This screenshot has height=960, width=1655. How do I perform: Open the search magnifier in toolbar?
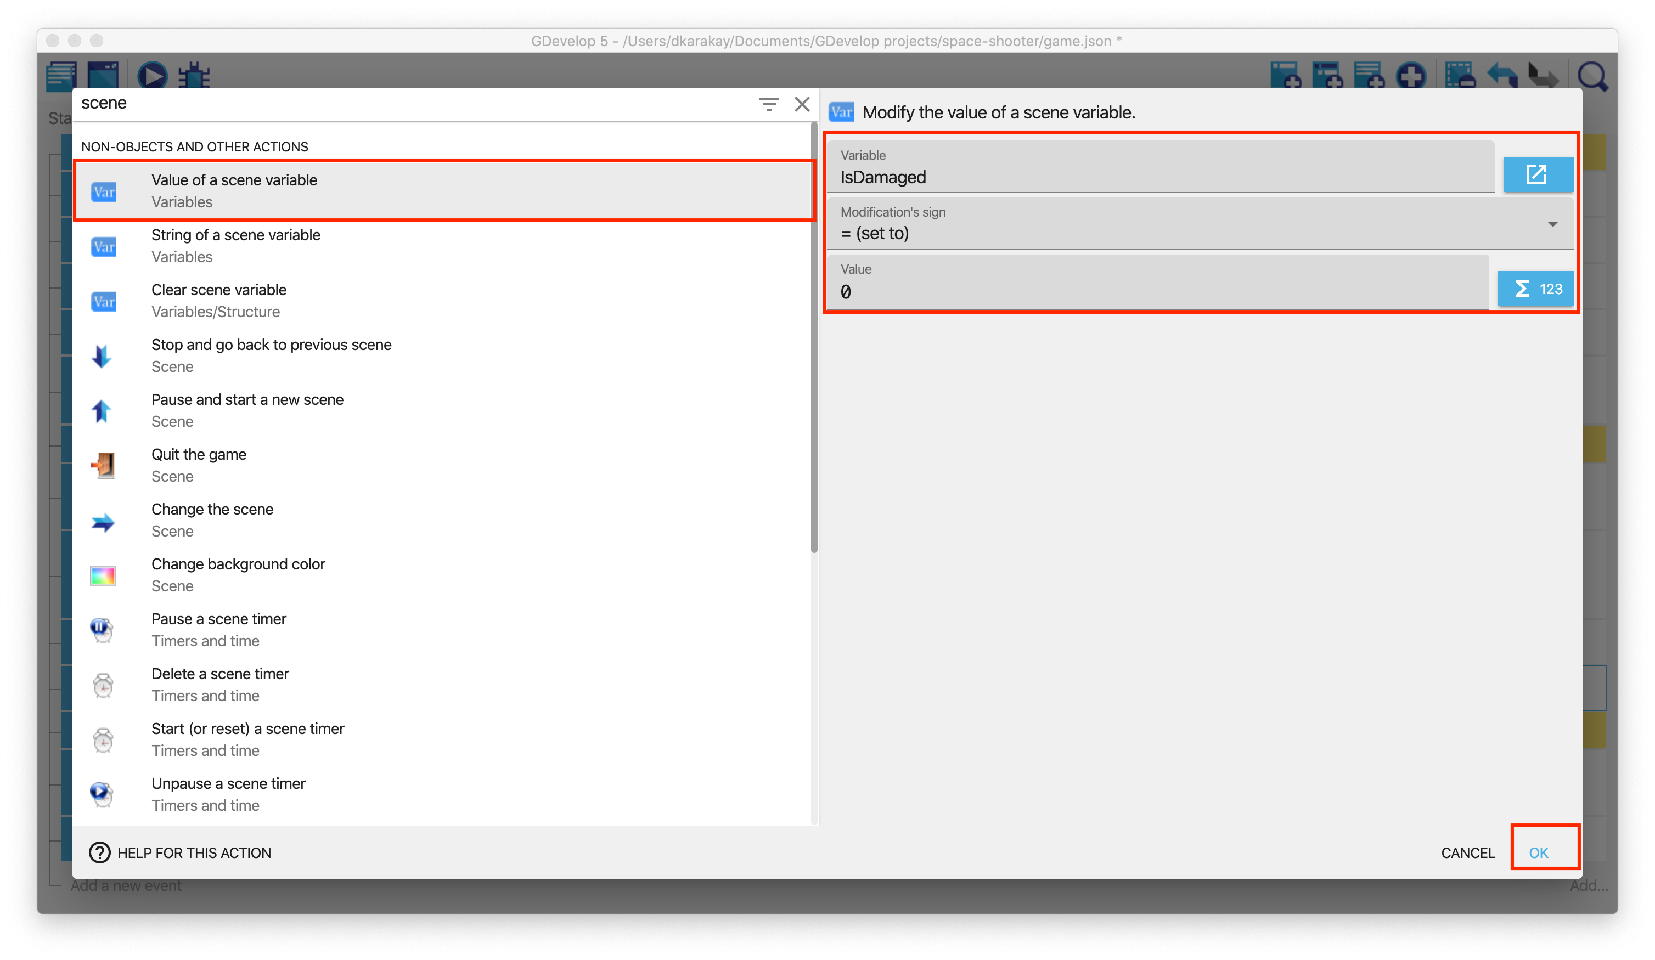1592,77
